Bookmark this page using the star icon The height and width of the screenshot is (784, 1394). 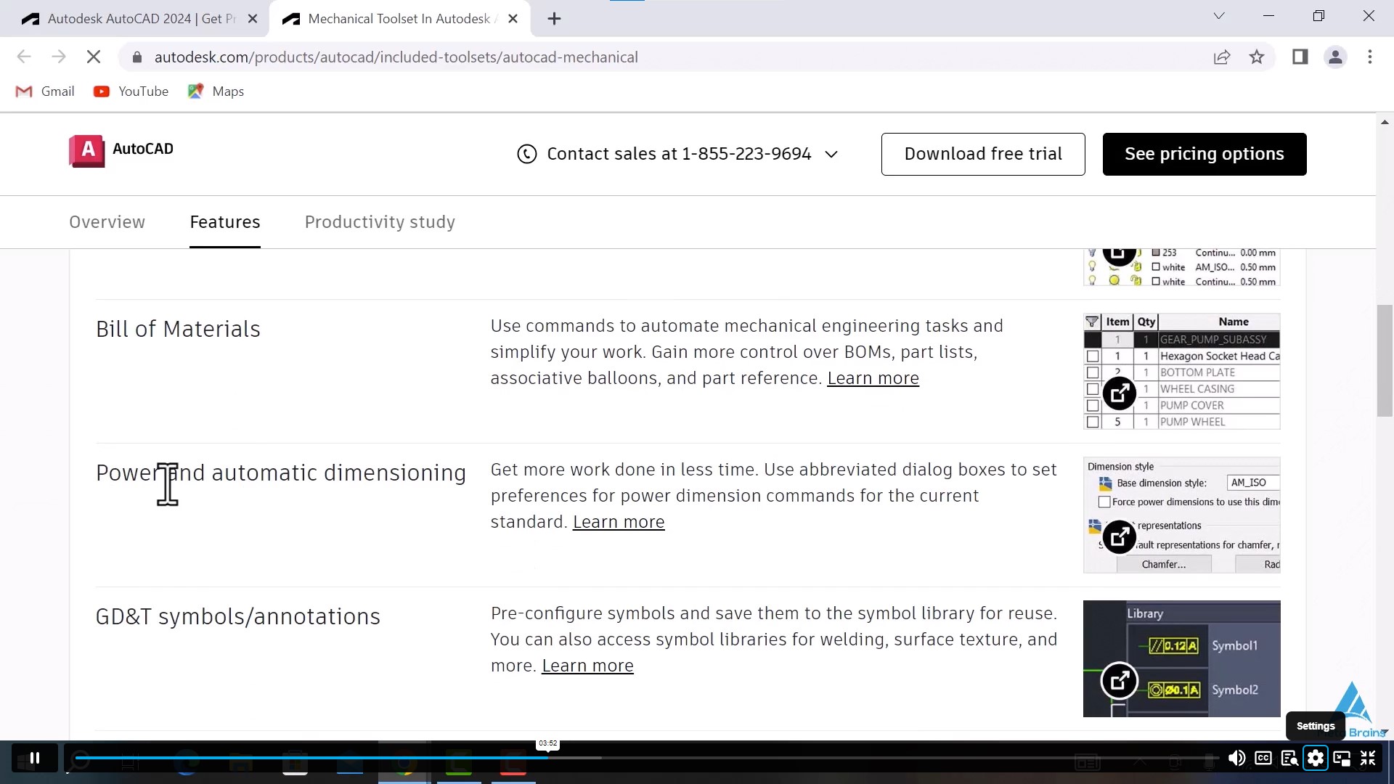pyautogui.click(x=1257, y=57)
